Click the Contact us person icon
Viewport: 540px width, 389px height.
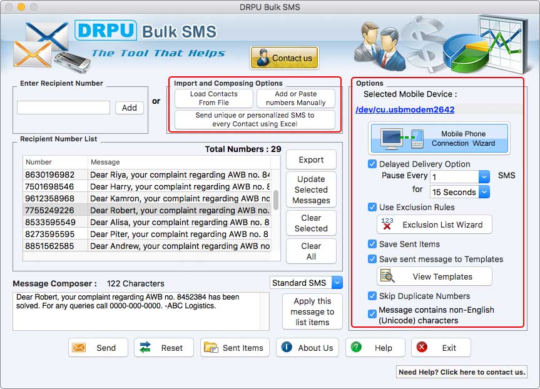pos(263,58)
